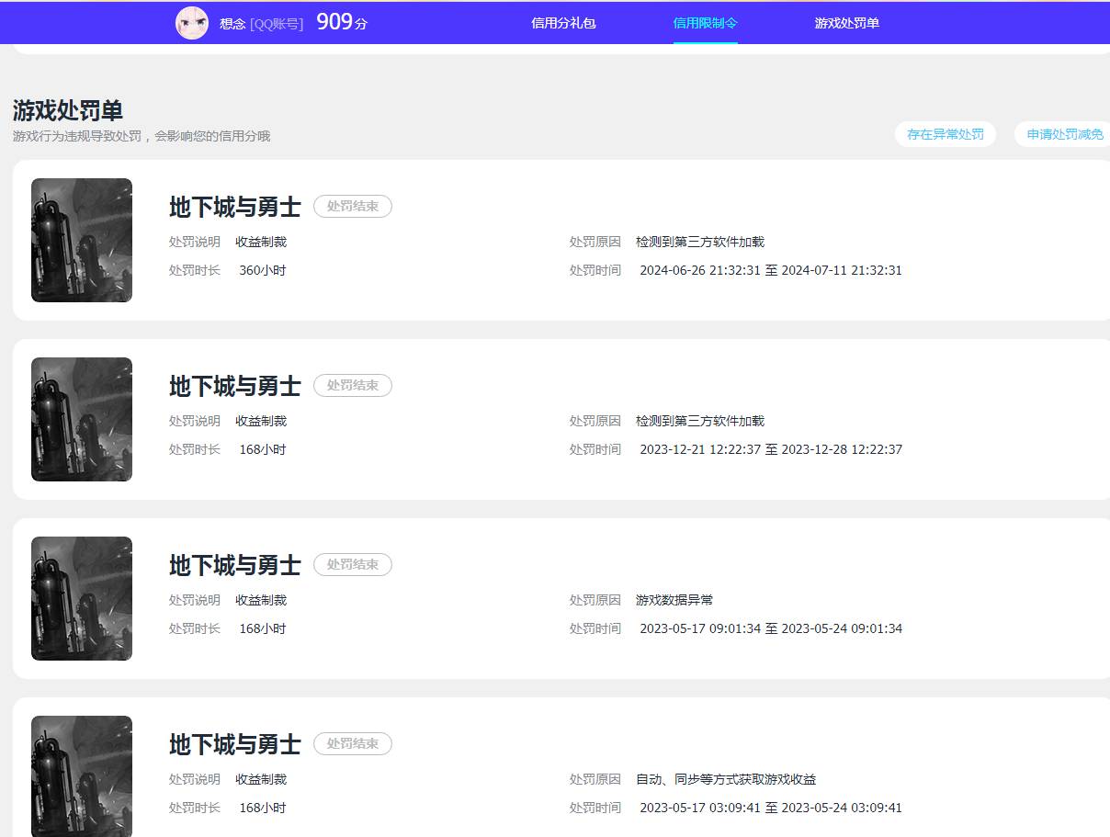1110x837 pixels.
Task: Click the date range ending 2023-05-24 09:01:34
Action: [771, 628]
